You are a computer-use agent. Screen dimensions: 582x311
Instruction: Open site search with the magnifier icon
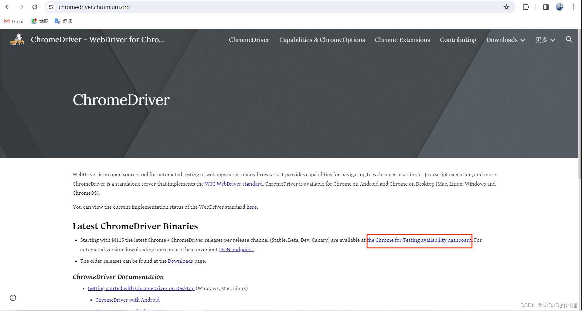click(569, 39)
